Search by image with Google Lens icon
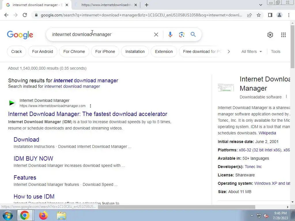Viewport: 295px width, 221px height. (x=181, y=35)
